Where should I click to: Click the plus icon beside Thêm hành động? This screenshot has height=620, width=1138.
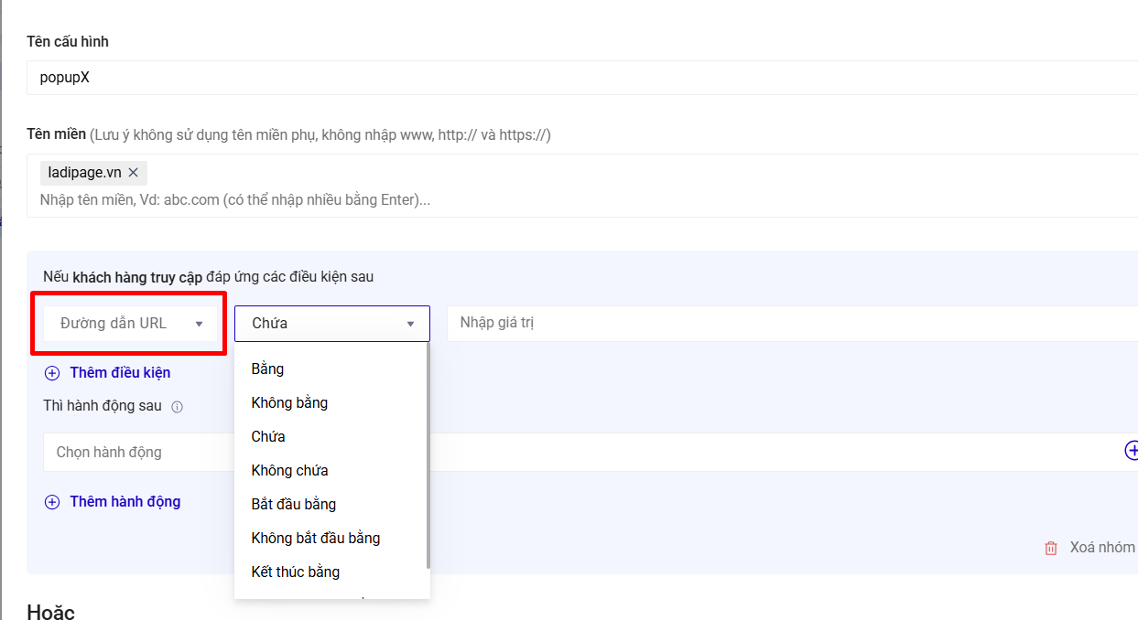click(52, 502)
